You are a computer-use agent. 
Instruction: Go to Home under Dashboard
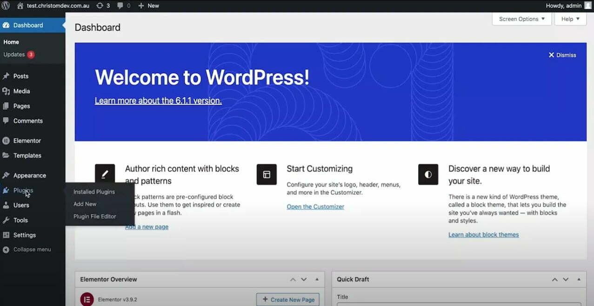pos(11,42)
